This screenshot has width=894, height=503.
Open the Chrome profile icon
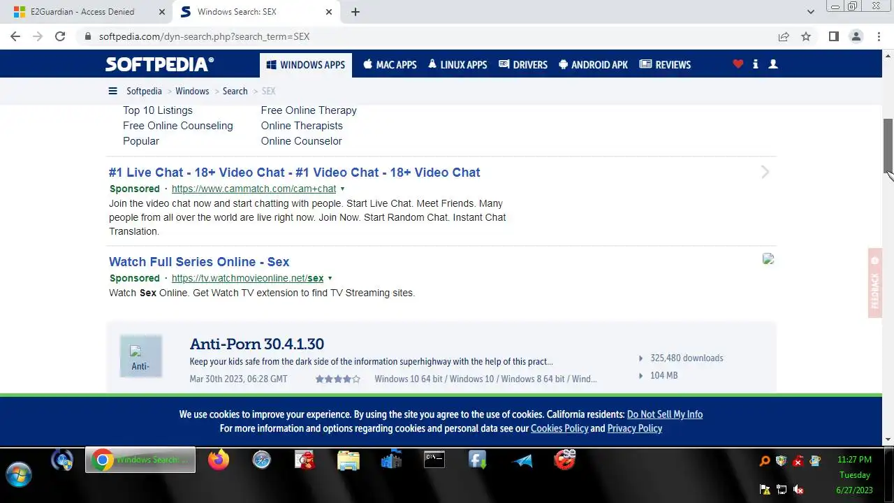click(x=856, y=36)
